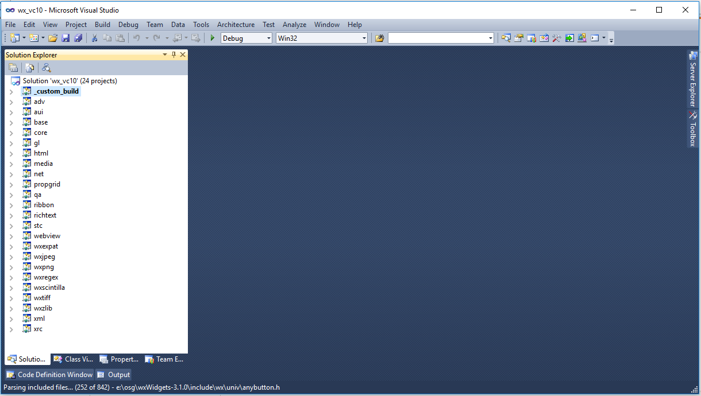The width and height of the screenshot is (701, 396).
Task: Show All Files in Solution Explorer
Action: 29,67
